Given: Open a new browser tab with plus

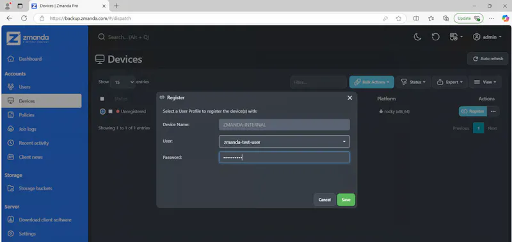Looking at the screenshot, I should tap(116, 6).
